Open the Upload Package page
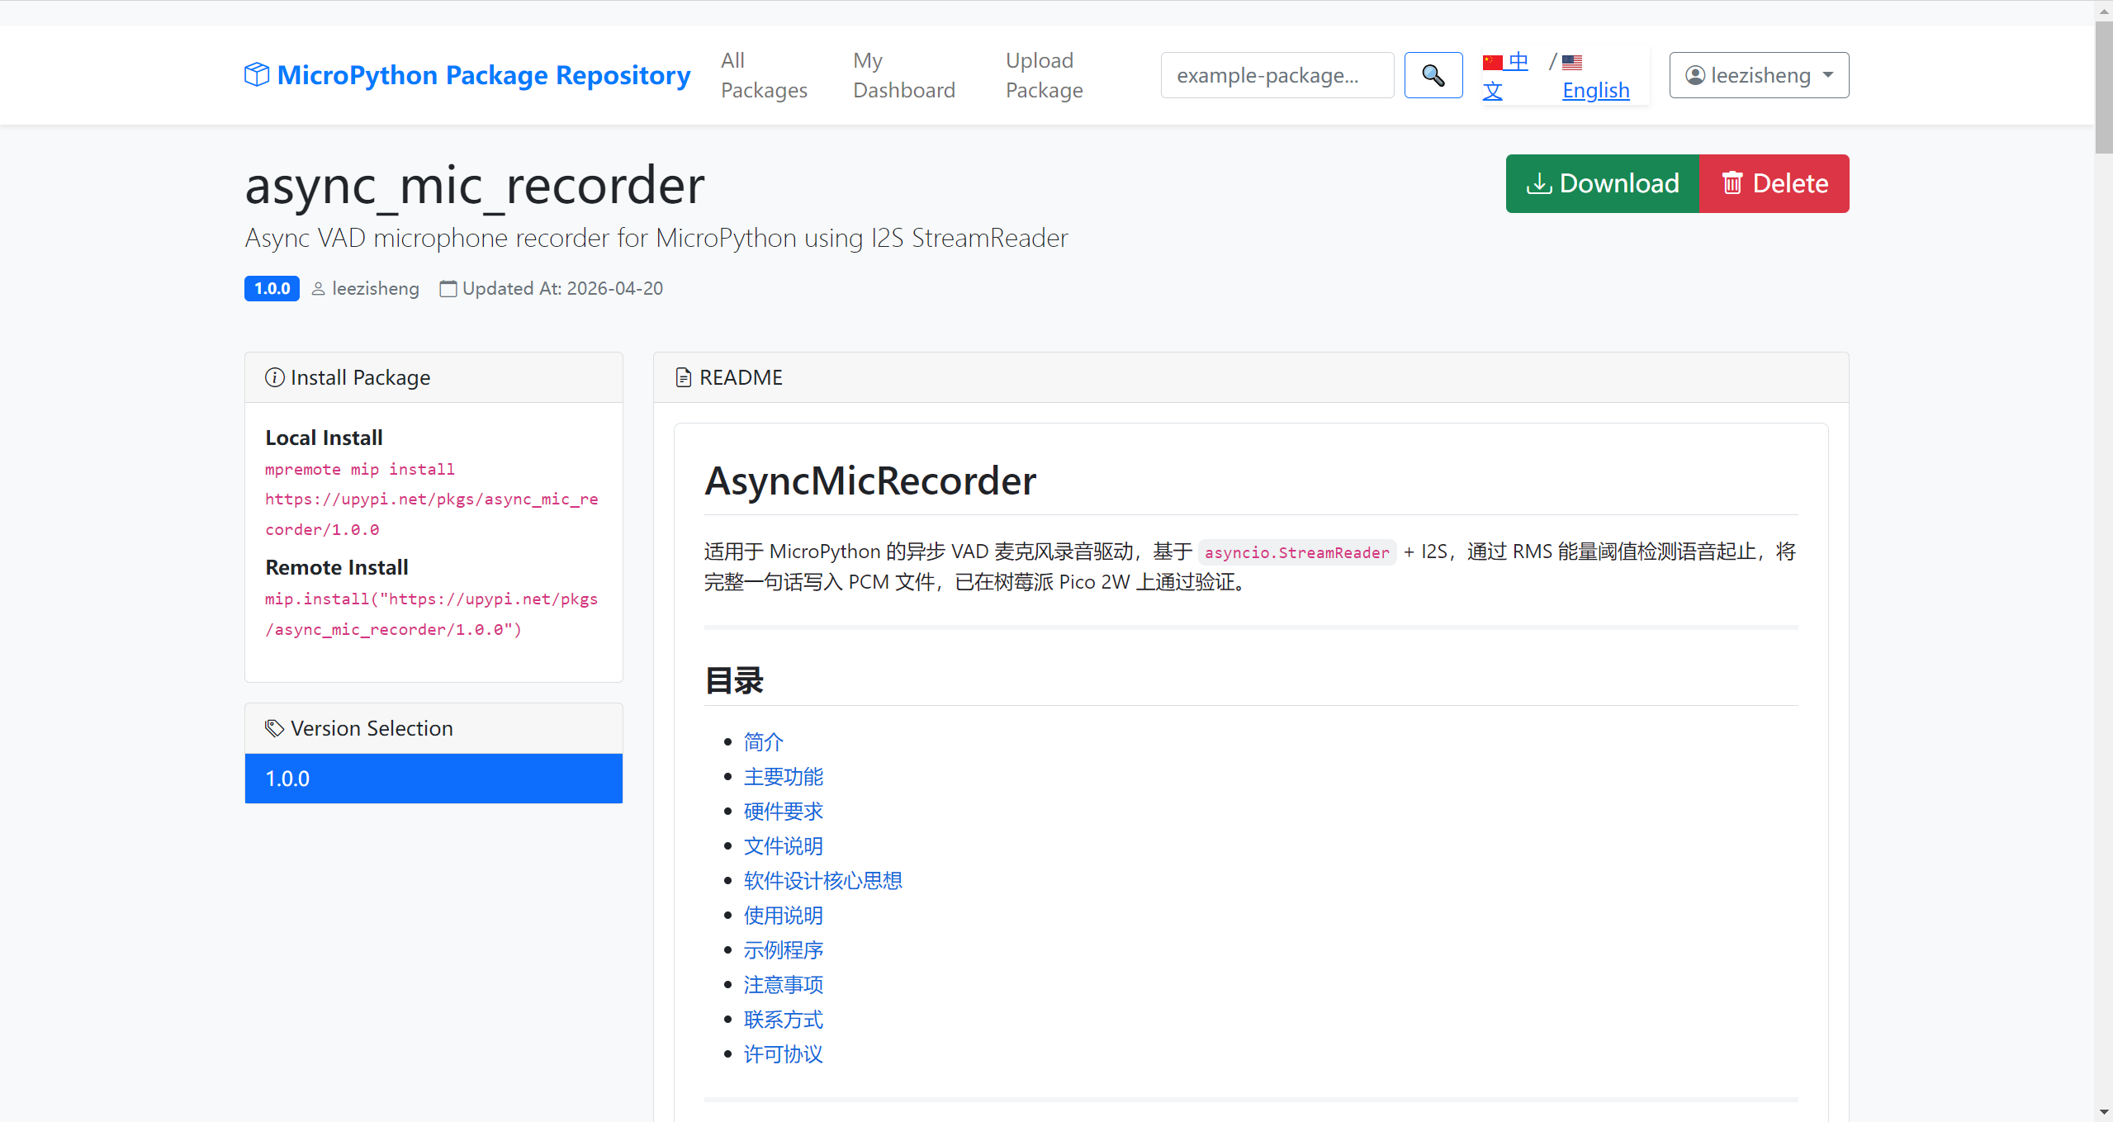The image size is (2113, 1122). coord(1044,75)
